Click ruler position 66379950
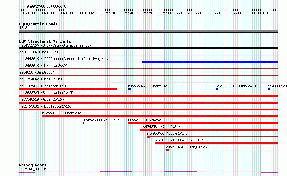This screenshot has height=176, width=287. tap(145, 13)
